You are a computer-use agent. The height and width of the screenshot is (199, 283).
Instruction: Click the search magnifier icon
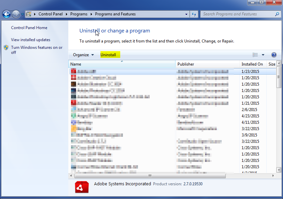[x=277, y=14]
